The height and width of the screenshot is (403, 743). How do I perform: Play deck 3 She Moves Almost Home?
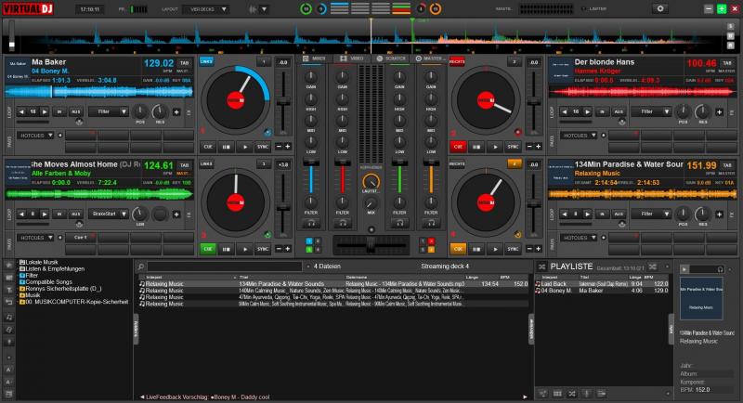click(x=244, y=249)
